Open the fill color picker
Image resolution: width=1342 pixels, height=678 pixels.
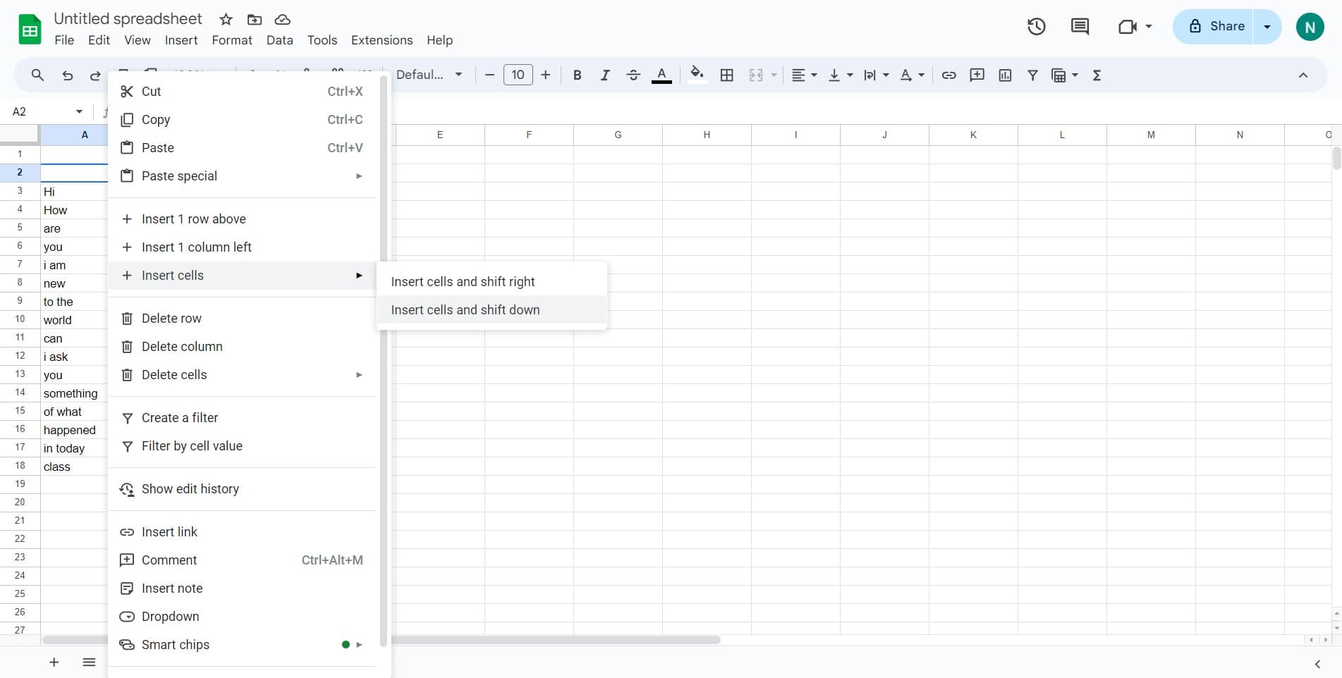pos(697,75)
